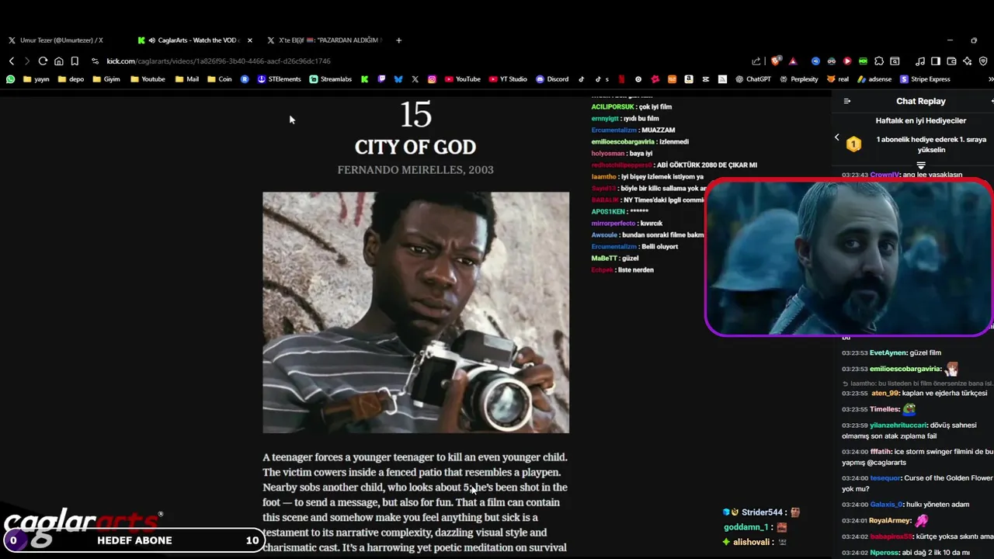Click chat username yilanzehirtuccari

click(x=898, y=425)
